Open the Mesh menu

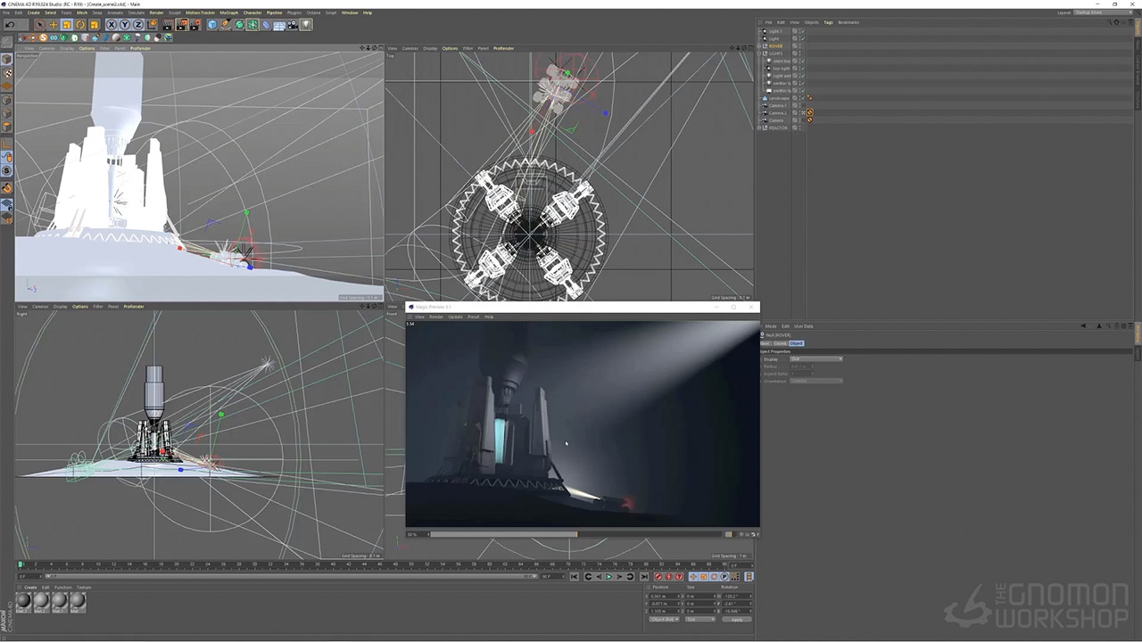pos(82,12)
